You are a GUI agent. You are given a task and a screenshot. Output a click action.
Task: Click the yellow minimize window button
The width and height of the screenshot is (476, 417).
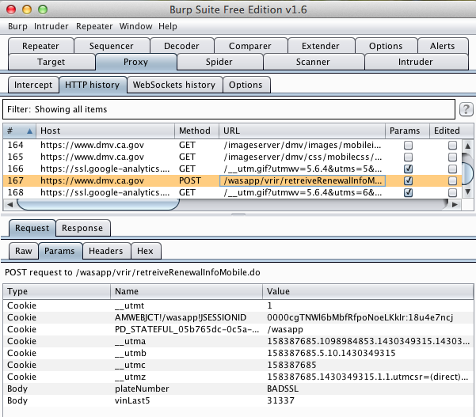tap(26, 9)
